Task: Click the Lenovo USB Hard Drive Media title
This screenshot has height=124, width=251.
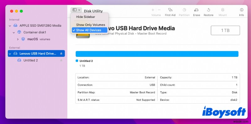Action: pos(142,28)
